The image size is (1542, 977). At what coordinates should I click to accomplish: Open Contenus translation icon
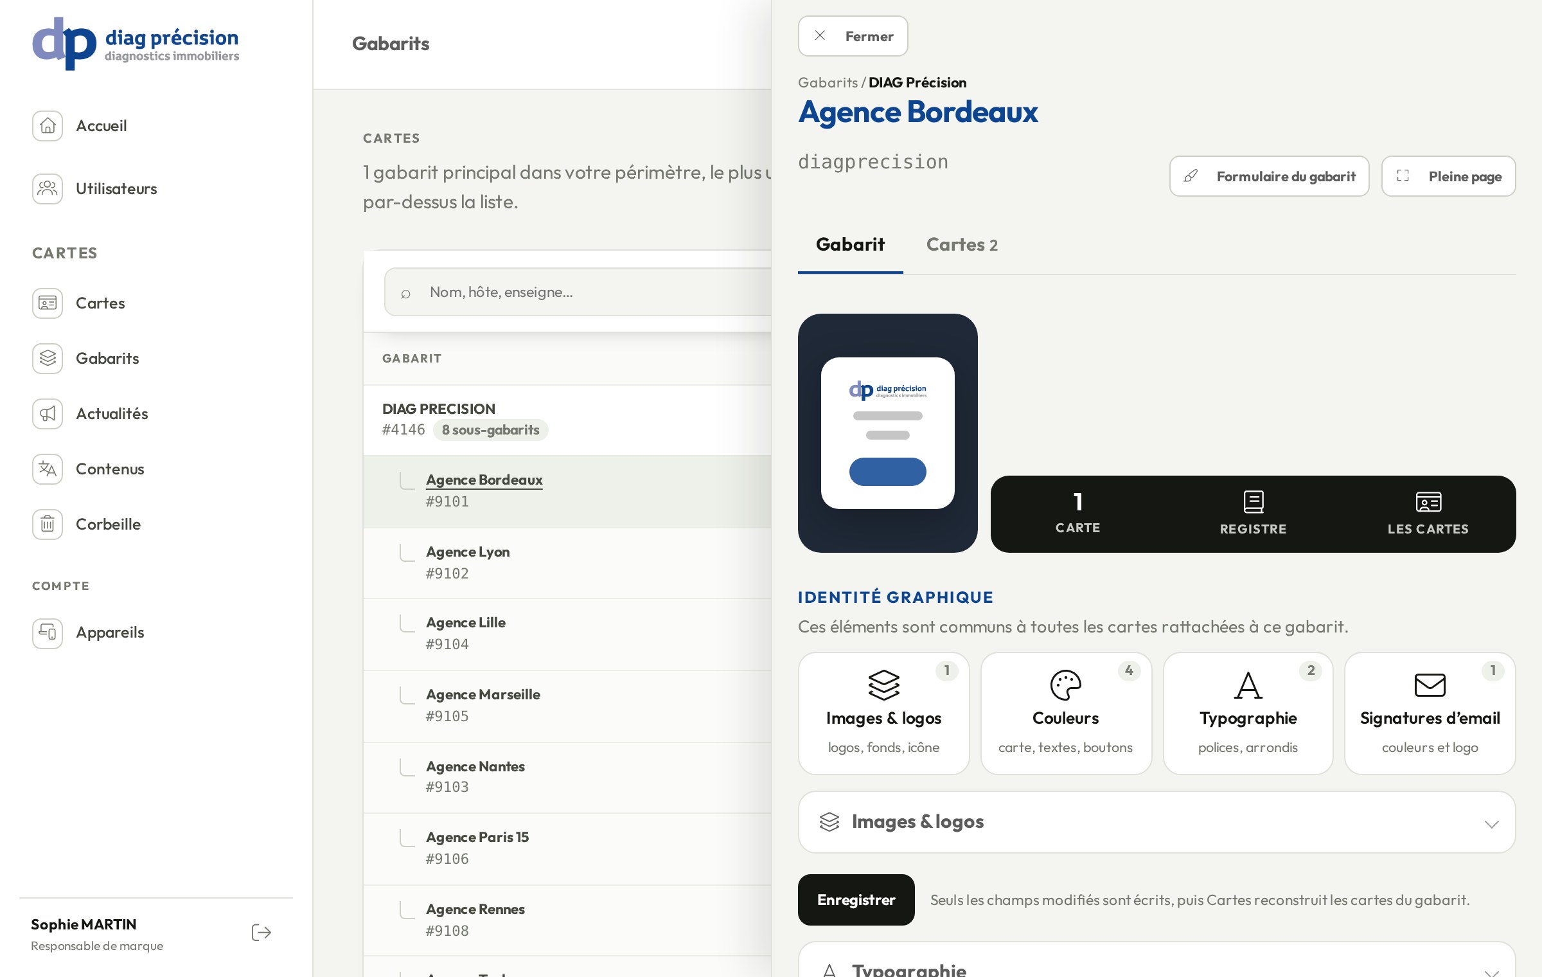click(x=48, y=469)
